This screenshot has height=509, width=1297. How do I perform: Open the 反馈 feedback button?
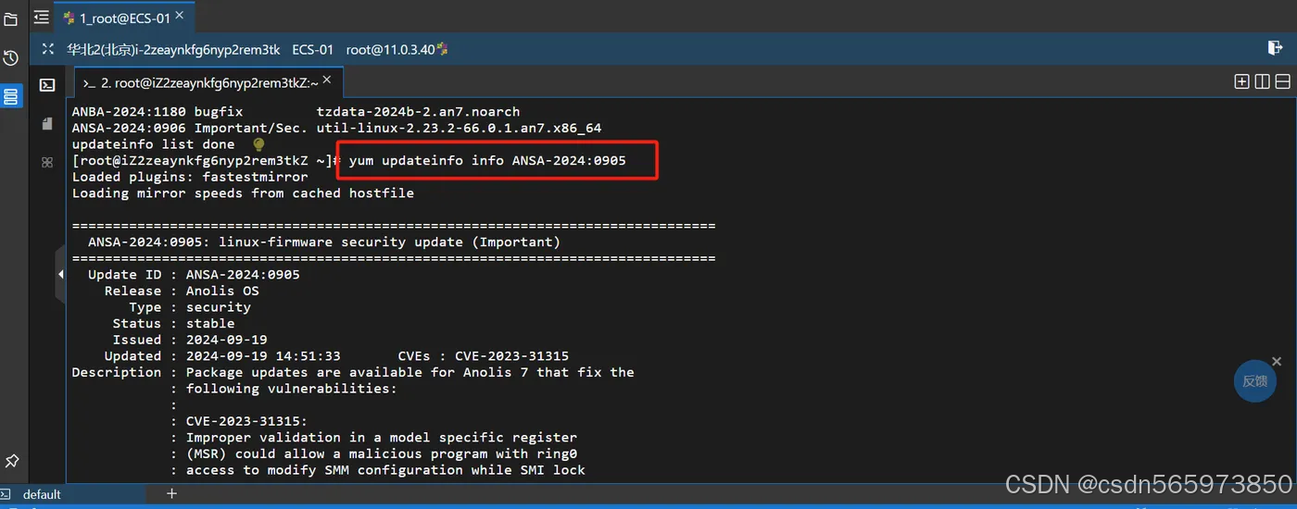[1254, 381]
